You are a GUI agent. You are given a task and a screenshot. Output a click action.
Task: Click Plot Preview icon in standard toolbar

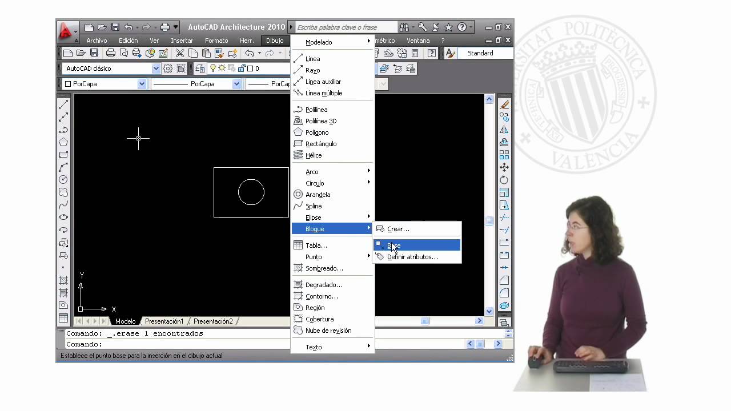123,53
